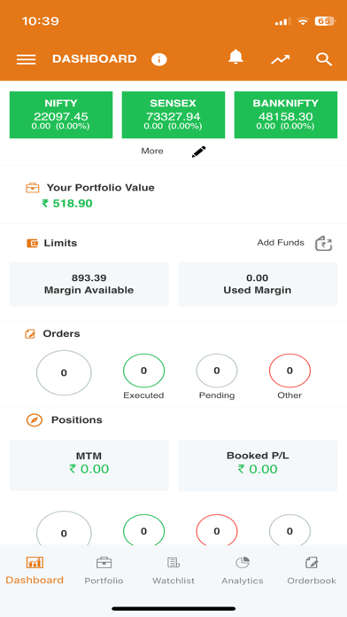Tap the dashboard info icon

click(159, 59)
